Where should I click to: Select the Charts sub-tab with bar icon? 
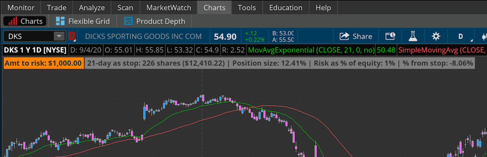(x=25, y=21)
